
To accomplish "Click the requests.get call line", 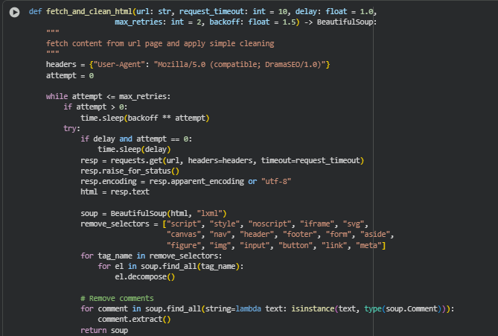I will click(222, 161).
